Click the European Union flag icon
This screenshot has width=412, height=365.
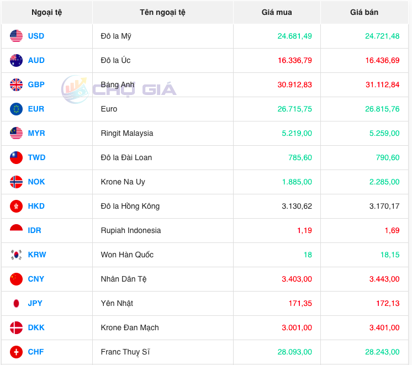(x=16, y=109)
